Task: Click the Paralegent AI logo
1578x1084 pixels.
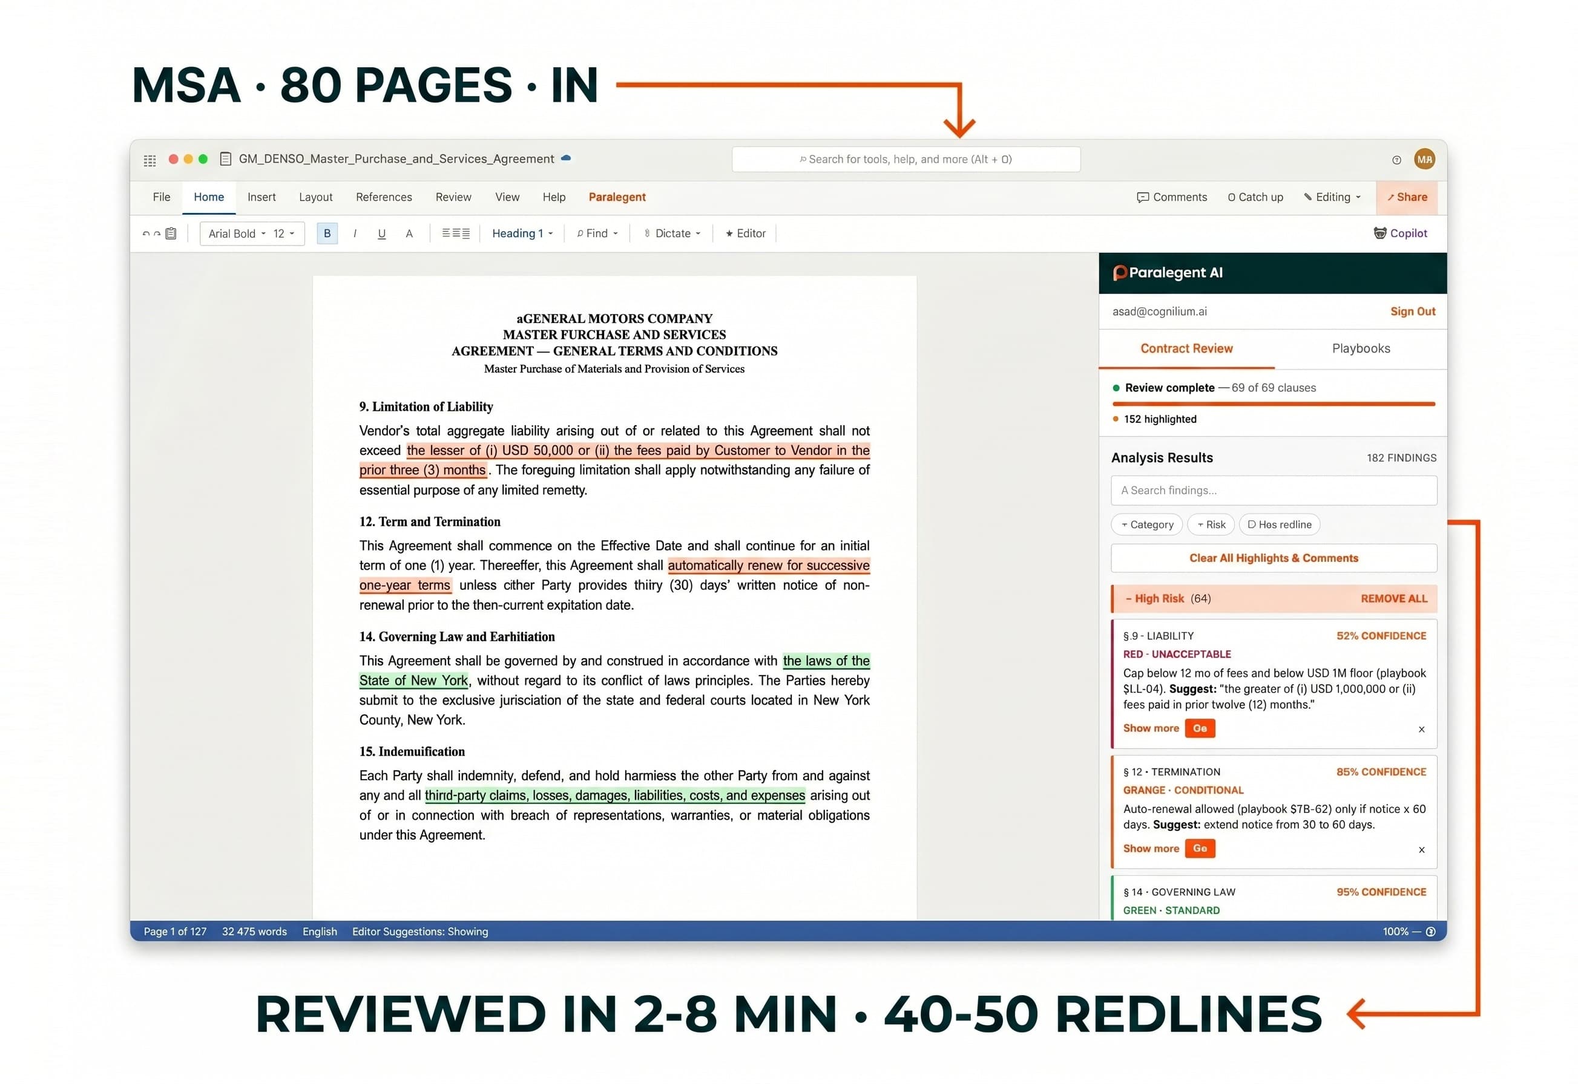Action: (1168, 273)
